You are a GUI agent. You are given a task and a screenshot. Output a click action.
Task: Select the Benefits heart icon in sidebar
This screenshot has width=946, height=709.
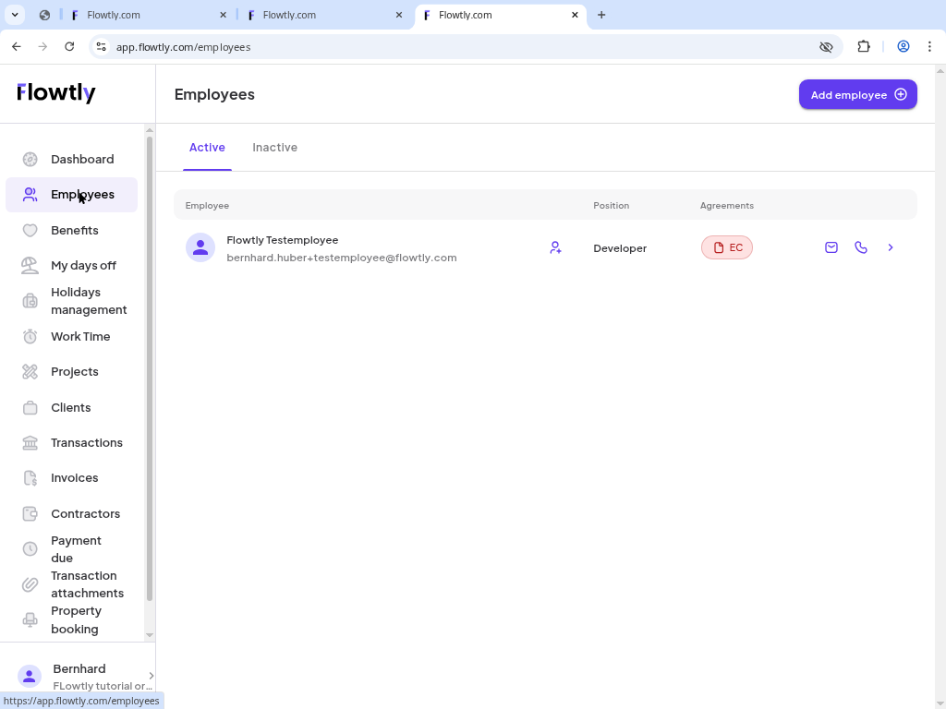click(x=30, y=230)
